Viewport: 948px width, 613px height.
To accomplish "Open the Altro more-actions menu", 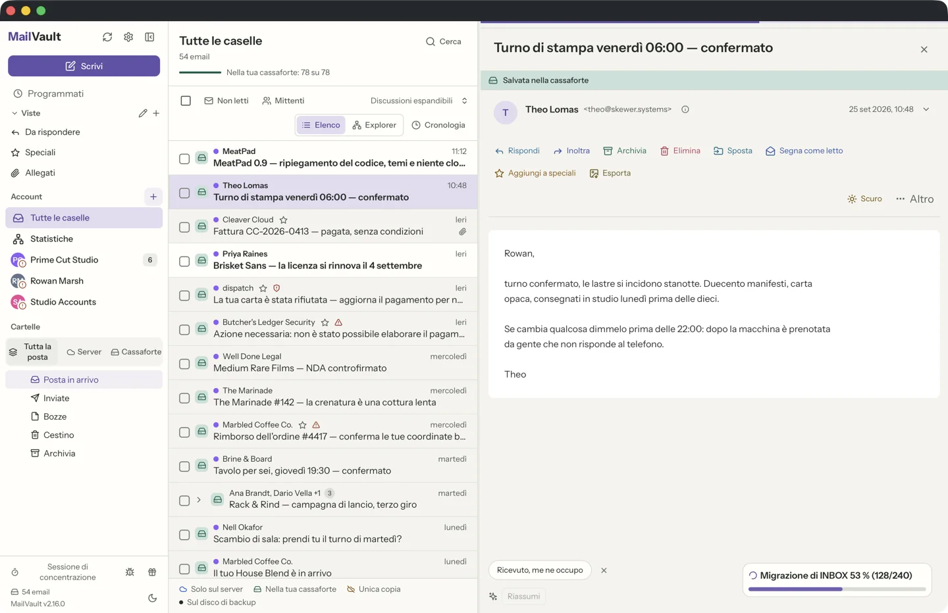I will coord(915,199).
